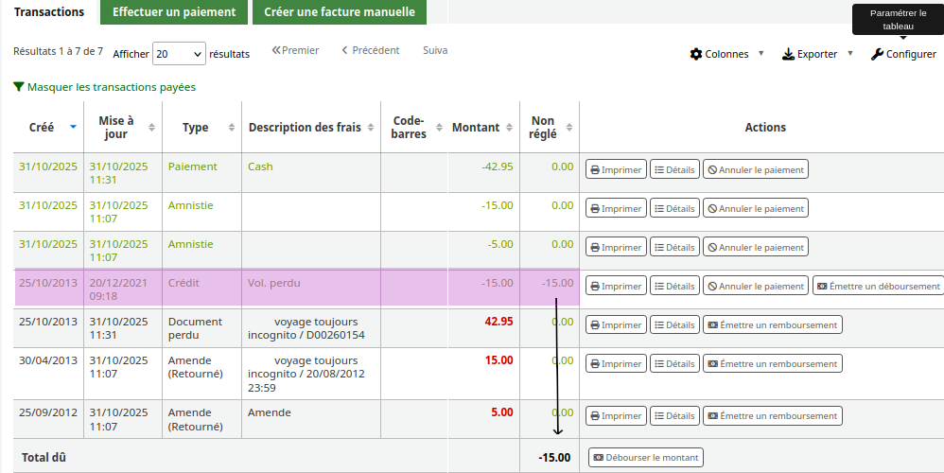
Task: Open the Afficher results-per-page dropdown
Action: pos(179,54)
